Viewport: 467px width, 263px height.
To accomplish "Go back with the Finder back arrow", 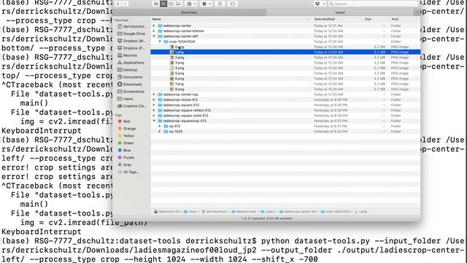I will [x=118, y=4].
